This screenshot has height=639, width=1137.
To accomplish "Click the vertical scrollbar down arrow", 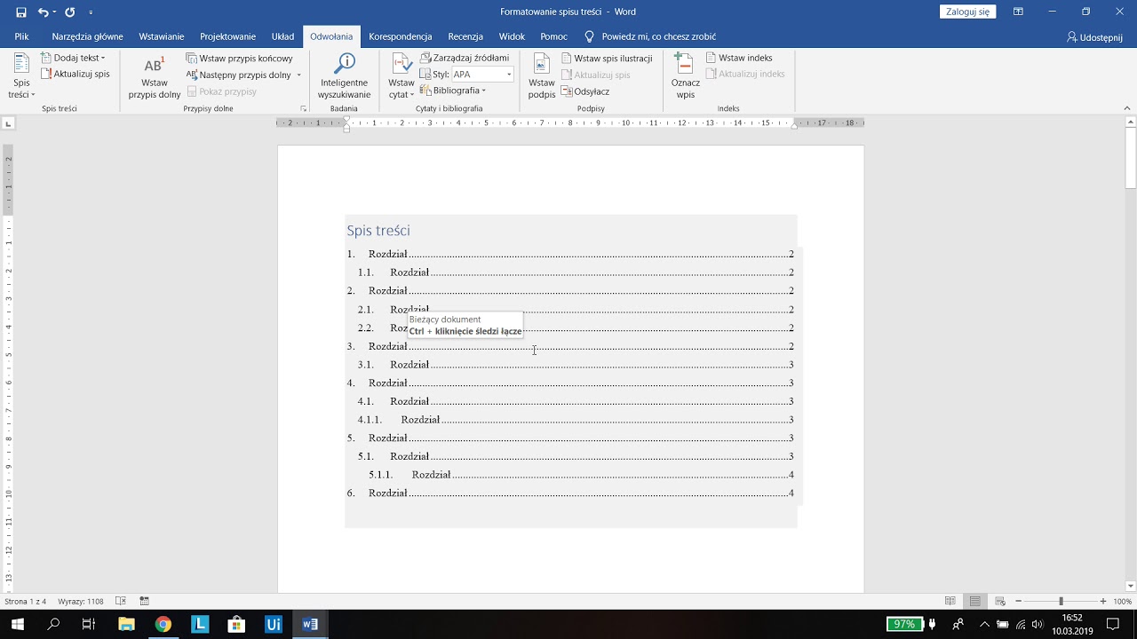I will (x=1131, y=586).
